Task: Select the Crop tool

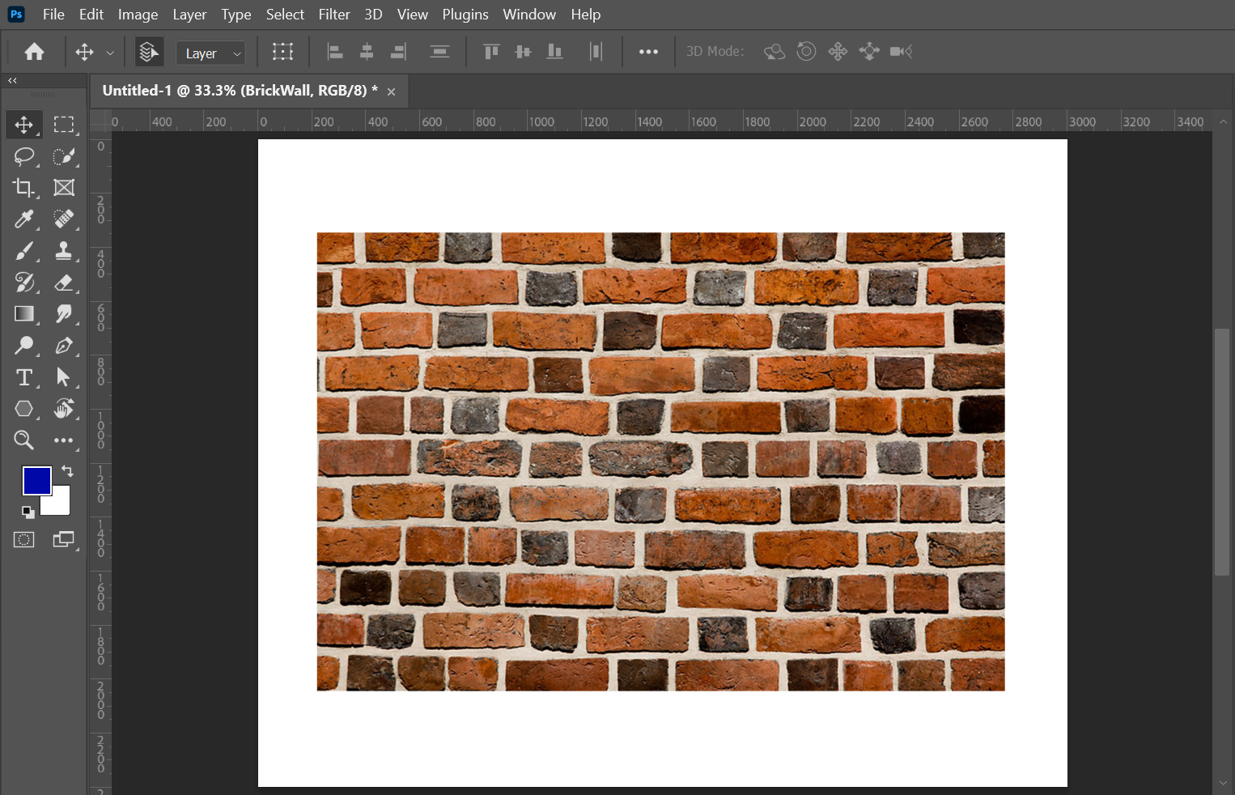Action: [23, 188]
